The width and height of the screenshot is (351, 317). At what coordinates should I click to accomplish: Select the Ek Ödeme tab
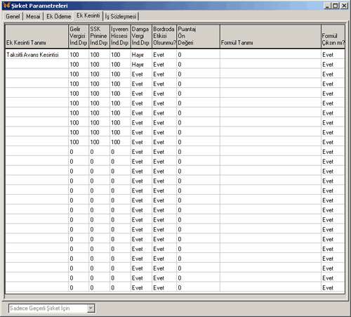[58, 16]
